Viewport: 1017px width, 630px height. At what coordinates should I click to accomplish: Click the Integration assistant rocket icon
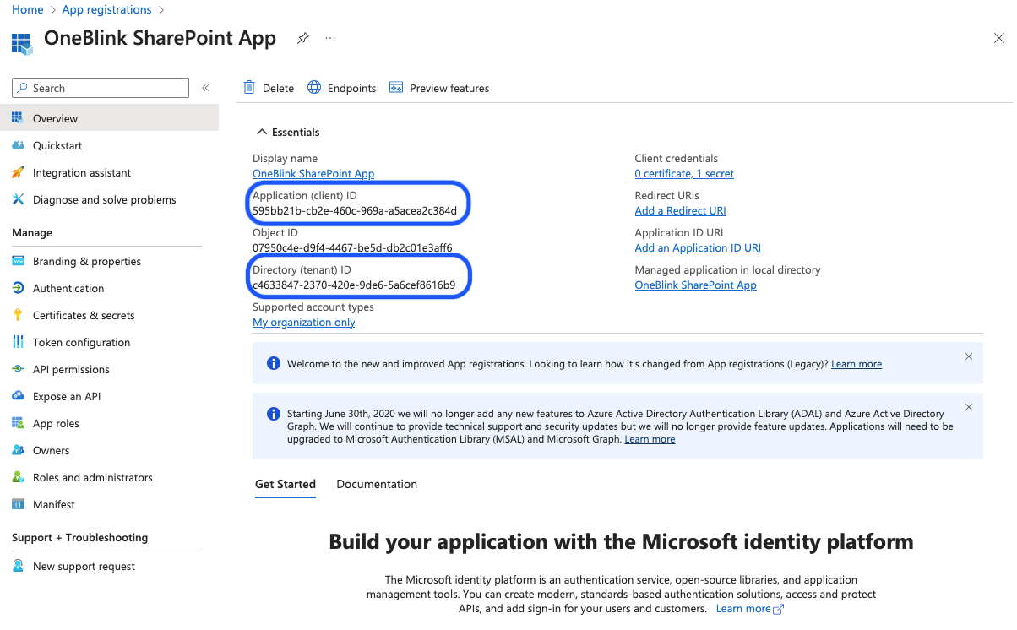pyautogui.click(x=18, y=172)
